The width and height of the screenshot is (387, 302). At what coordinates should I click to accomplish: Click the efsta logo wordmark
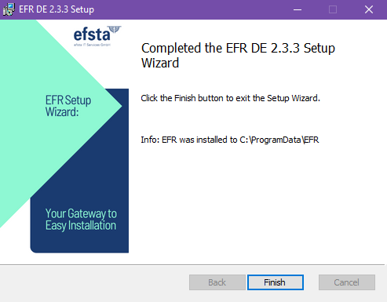[x=92, y=35]
